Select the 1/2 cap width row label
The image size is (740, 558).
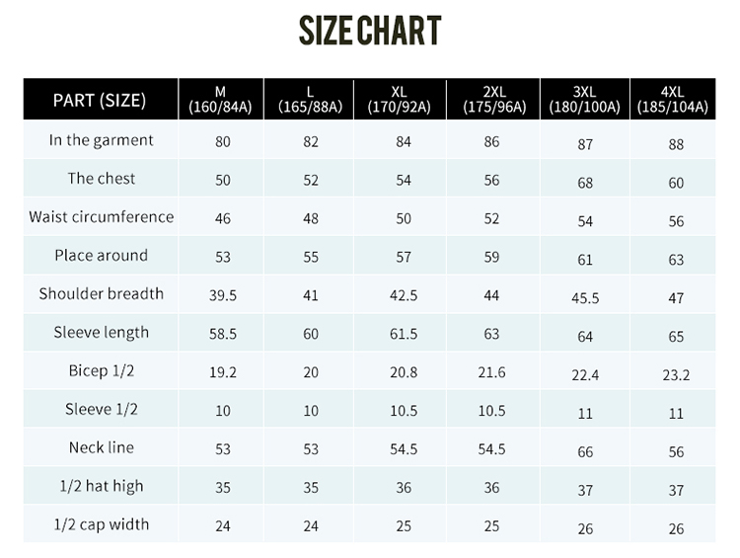click(x=102, y=525)
